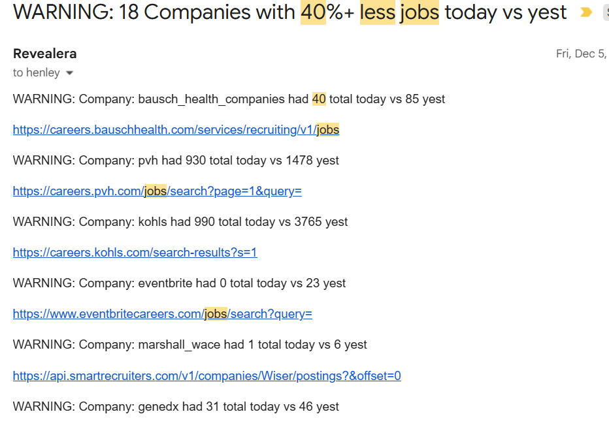
Task: Open the careers.pvh.com jobs search link
Action: (157, 191)
